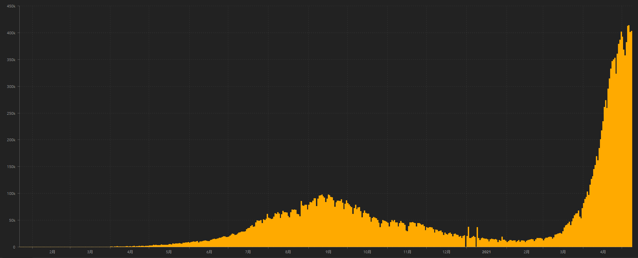Click the 0 y-axis label
This screenshot has height=258, width=638.
tap(14, 247)
